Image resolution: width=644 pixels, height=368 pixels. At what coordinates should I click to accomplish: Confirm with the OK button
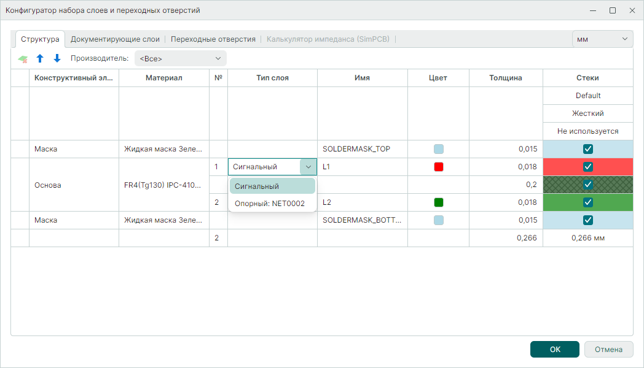[x=554, y=350]
